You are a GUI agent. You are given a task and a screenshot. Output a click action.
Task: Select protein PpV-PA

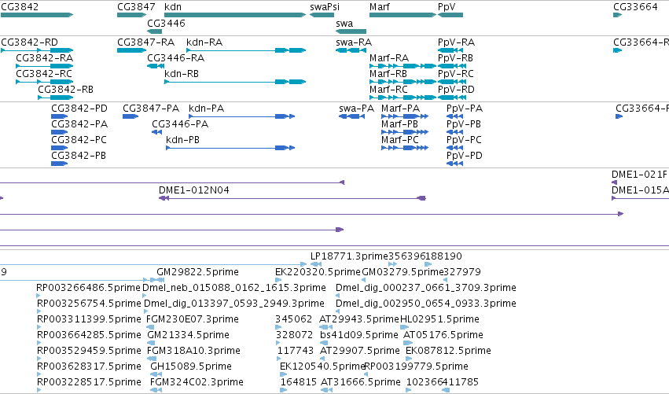(x=465, y=109)
